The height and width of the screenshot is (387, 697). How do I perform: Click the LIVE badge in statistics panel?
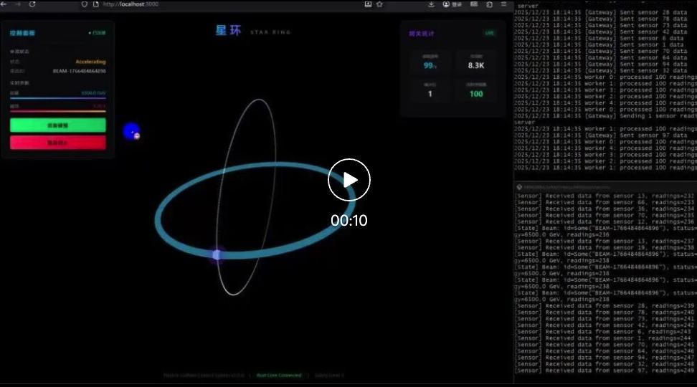pyautogui.click(x=489, y=33)
